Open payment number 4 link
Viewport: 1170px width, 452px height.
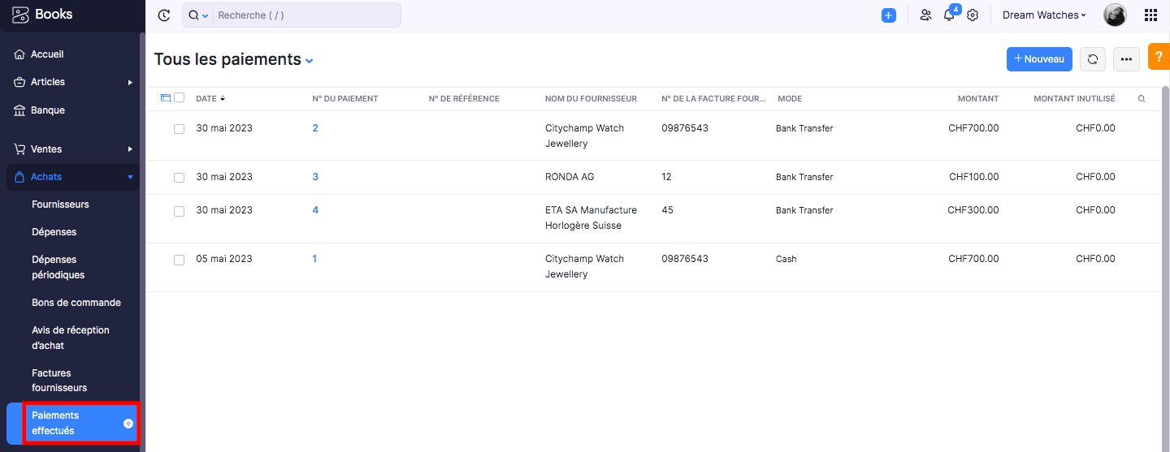(x=315, y=210)
